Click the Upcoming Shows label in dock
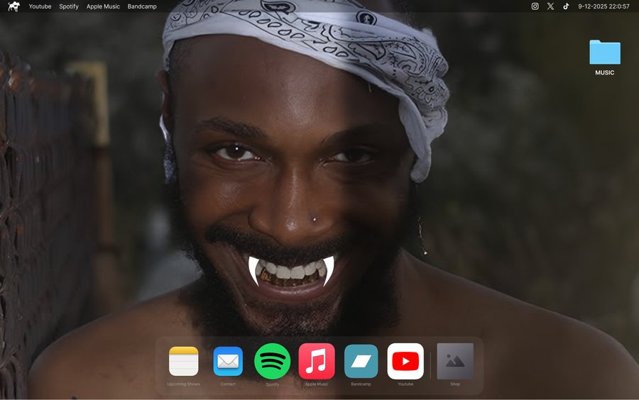This screenshot has width=639, height=400. [183, 384]
